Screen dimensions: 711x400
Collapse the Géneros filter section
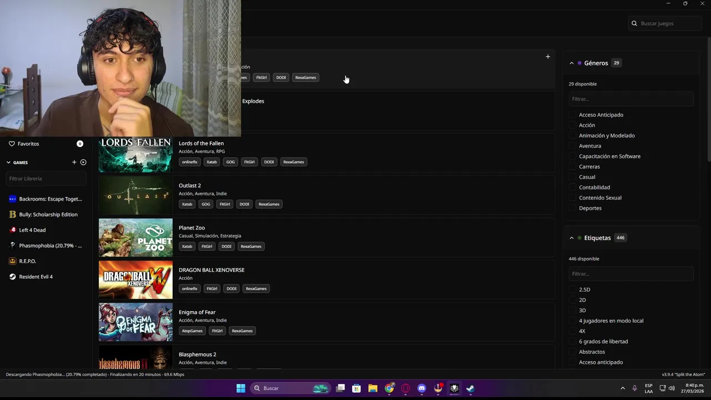coord(572,63)
